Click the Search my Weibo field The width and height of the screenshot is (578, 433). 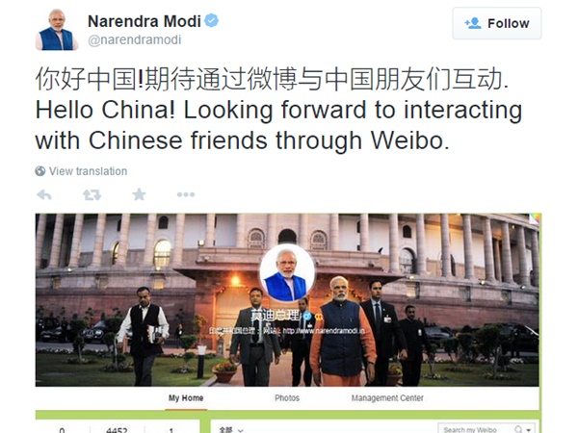pos(486,428)
